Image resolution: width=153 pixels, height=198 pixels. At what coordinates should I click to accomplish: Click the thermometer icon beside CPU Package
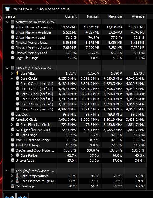[x=12, y=186]
